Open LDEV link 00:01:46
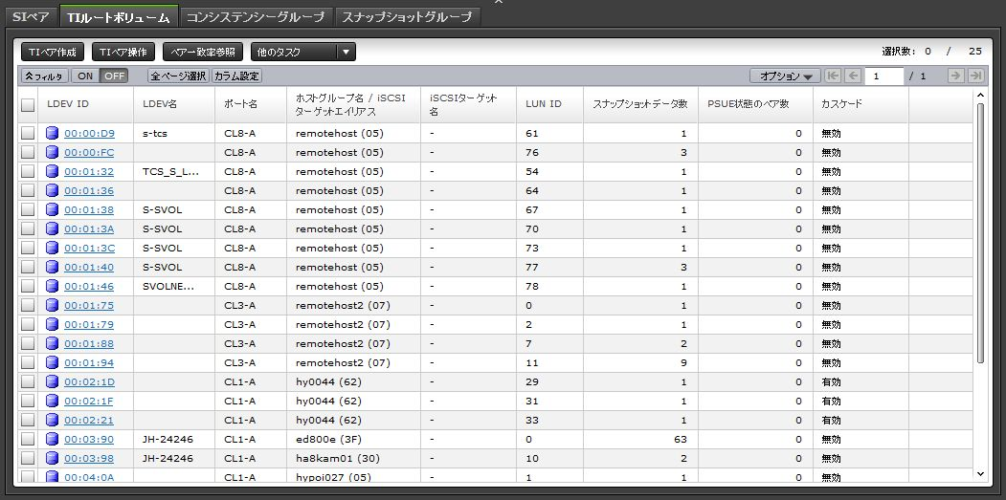This screenshot has width=1006, height=500. 89,286
